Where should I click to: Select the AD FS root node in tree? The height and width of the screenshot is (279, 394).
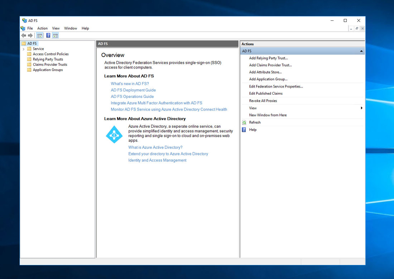point(32,43)
